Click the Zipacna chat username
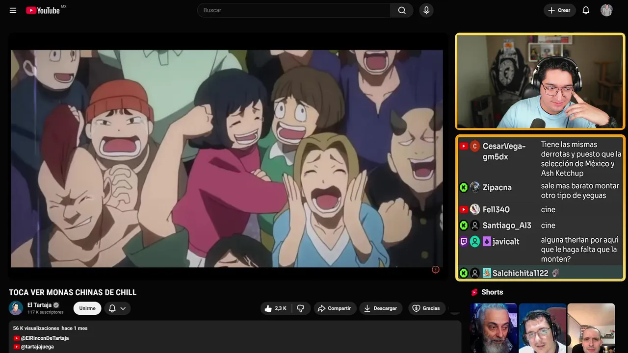 pos(497,187)
